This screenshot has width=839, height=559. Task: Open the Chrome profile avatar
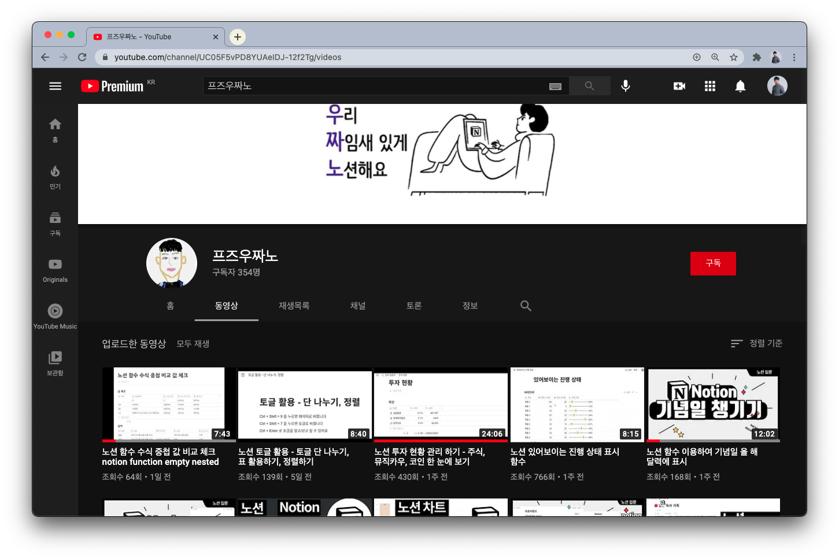pyautogui.click(x=775, y=57)
